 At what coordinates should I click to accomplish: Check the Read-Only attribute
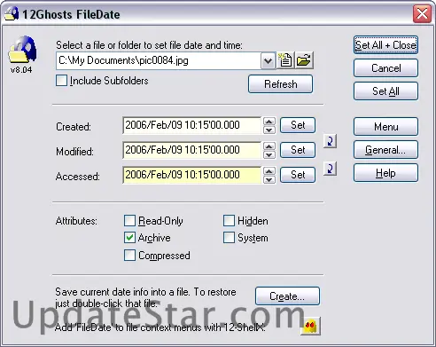[129, 221]
